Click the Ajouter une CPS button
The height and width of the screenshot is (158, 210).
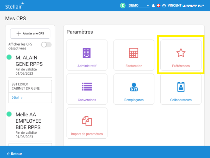click(30, 33)
